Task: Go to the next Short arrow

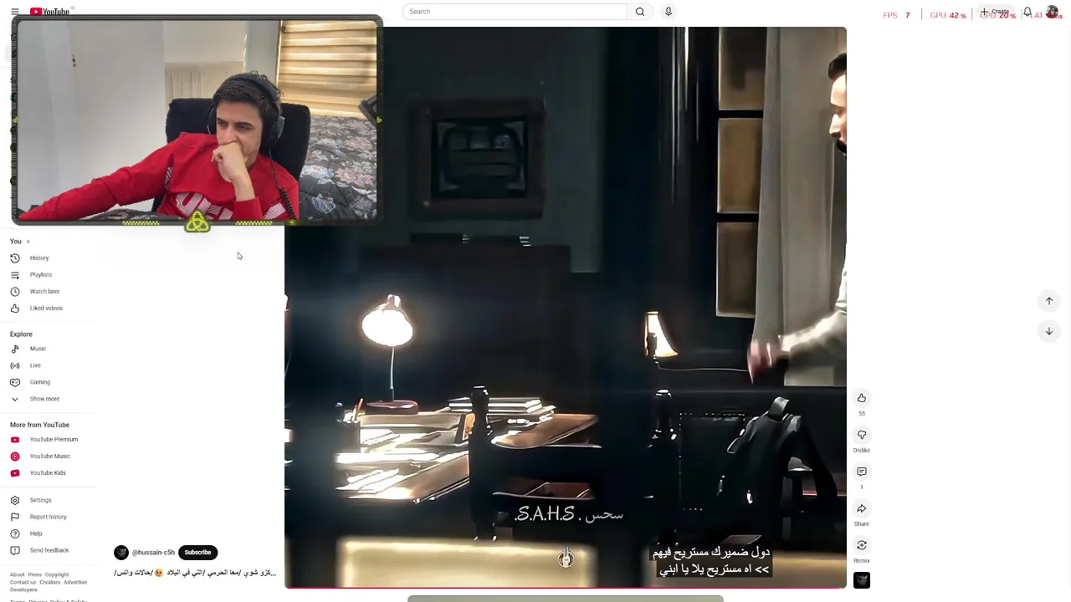Action: (1048, 331)
